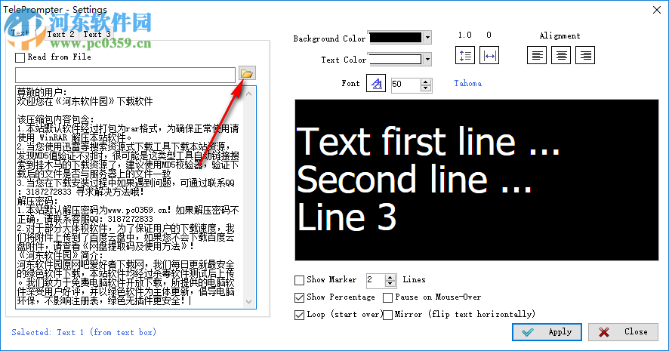Click the text box scroll-up arrow

click(x=249, y=94)
